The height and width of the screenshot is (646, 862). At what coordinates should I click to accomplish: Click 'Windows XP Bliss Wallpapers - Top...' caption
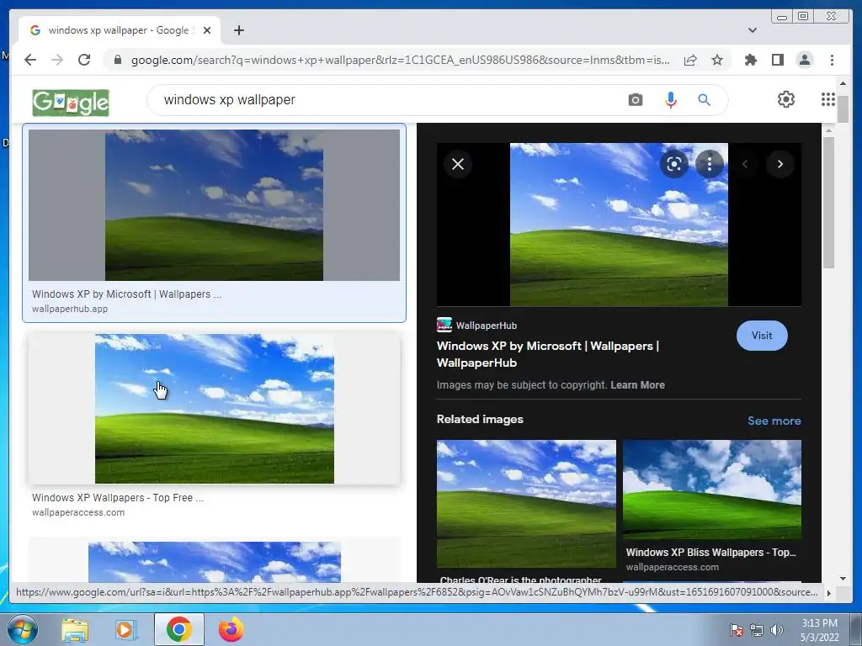click(x=710, y=553)
